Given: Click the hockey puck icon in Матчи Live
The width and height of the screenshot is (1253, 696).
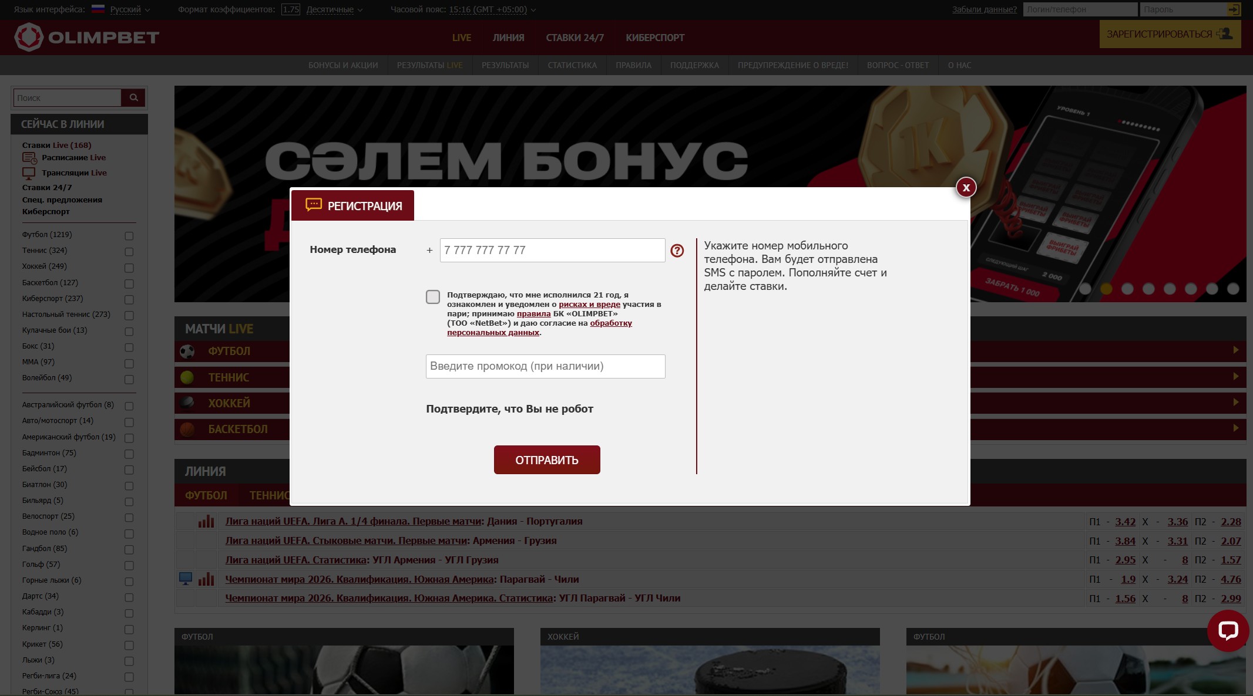Looking at the screenshot, I should [x=187, y=403].
